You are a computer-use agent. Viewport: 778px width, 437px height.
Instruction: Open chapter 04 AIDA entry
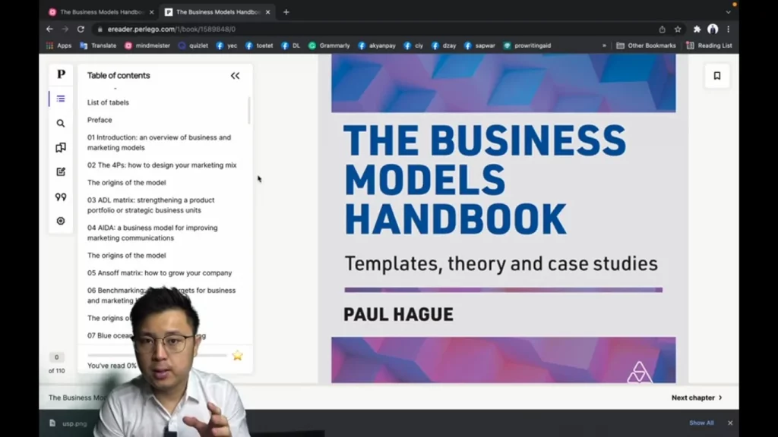152,233
